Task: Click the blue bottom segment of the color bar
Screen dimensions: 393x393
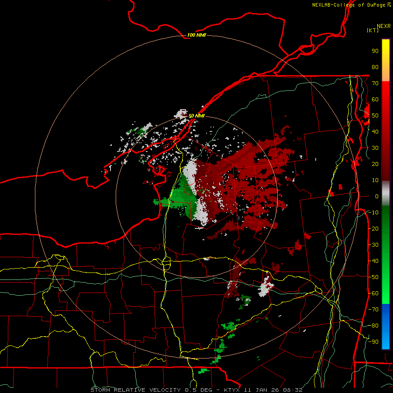Action: click(x=386, y=327)
